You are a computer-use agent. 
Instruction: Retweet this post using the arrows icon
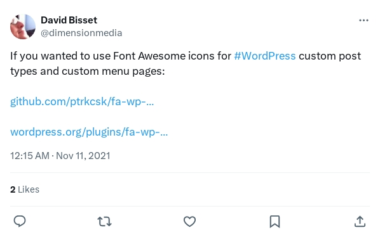pos(104,221)
